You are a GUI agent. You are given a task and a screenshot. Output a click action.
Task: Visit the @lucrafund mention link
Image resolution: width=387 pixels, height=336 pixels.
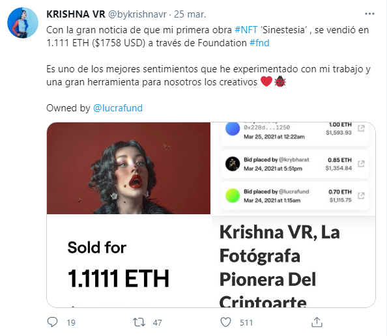118,108
